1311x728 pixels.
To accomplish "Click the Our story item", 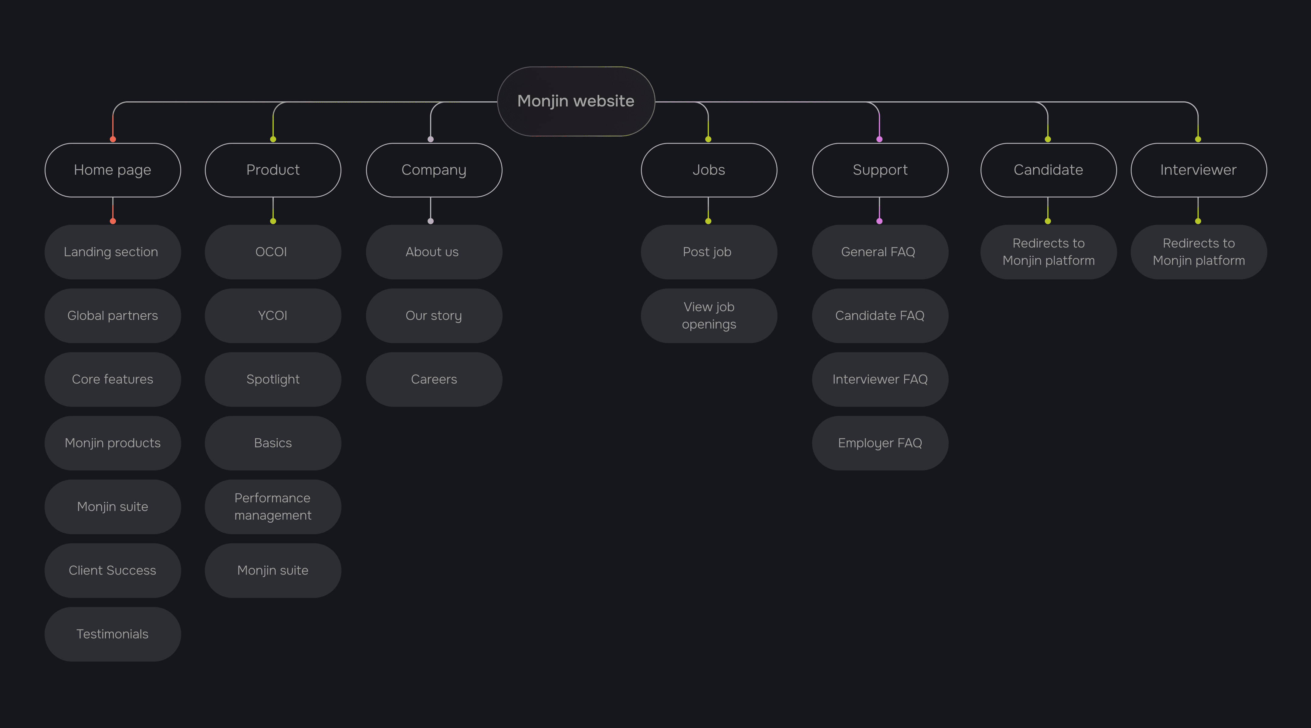I will tap(434, 315).
